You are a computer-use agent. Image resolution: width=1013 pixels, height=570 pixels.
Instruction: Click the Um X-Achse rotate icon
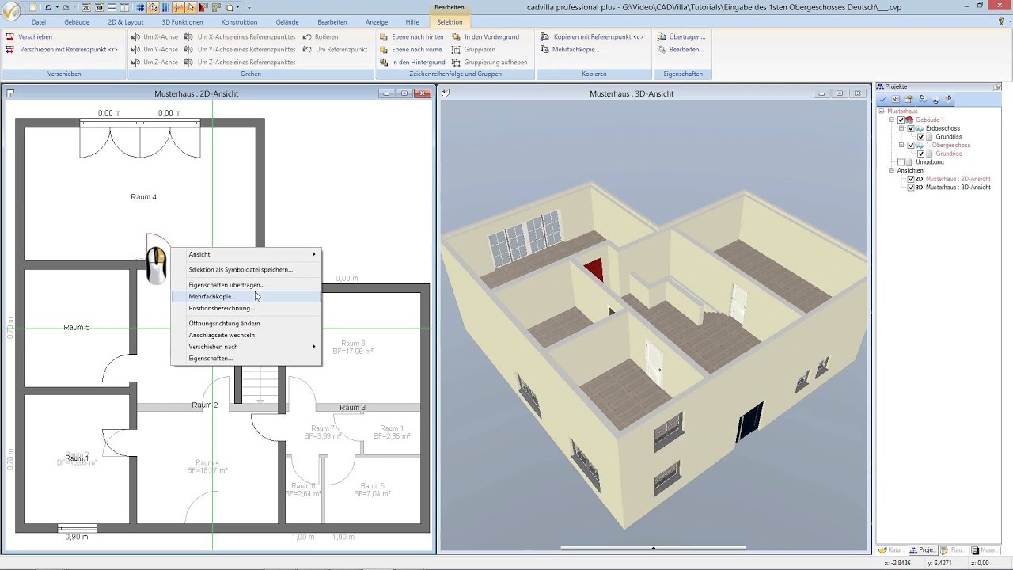[x=135, y=37]
